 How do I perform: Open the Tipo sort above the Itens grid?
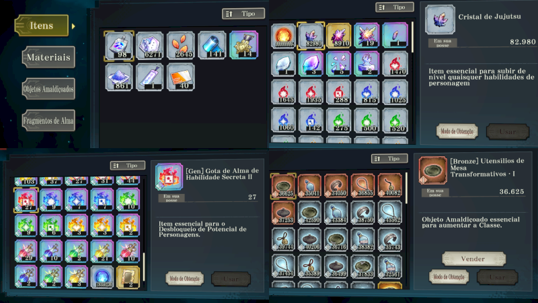[243, 13]
